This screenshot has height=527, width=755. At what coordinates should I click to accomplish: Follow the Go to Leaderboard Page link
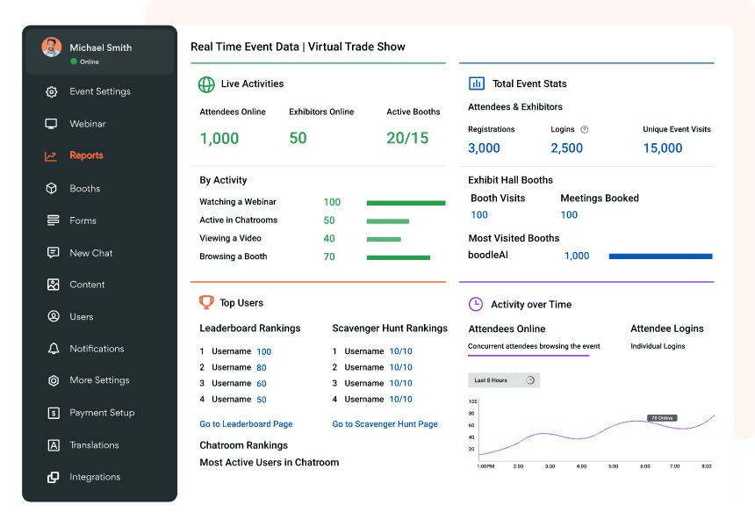pyautogui.click(x=246, y=424)
